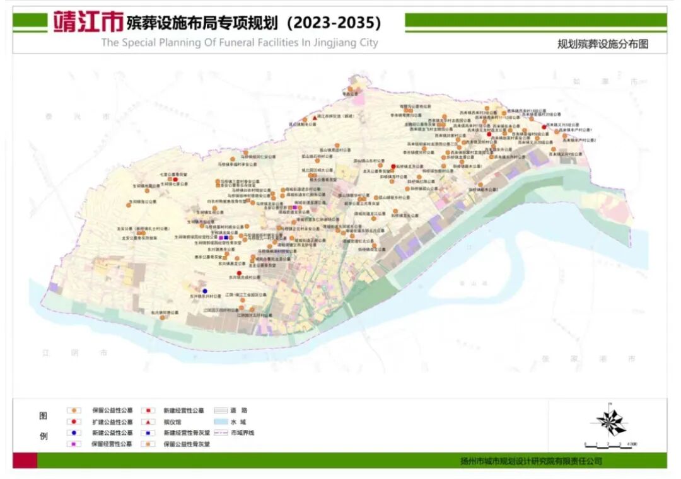Click the orange dot legend icon for 保留公益性公墓

click(74, 410)
